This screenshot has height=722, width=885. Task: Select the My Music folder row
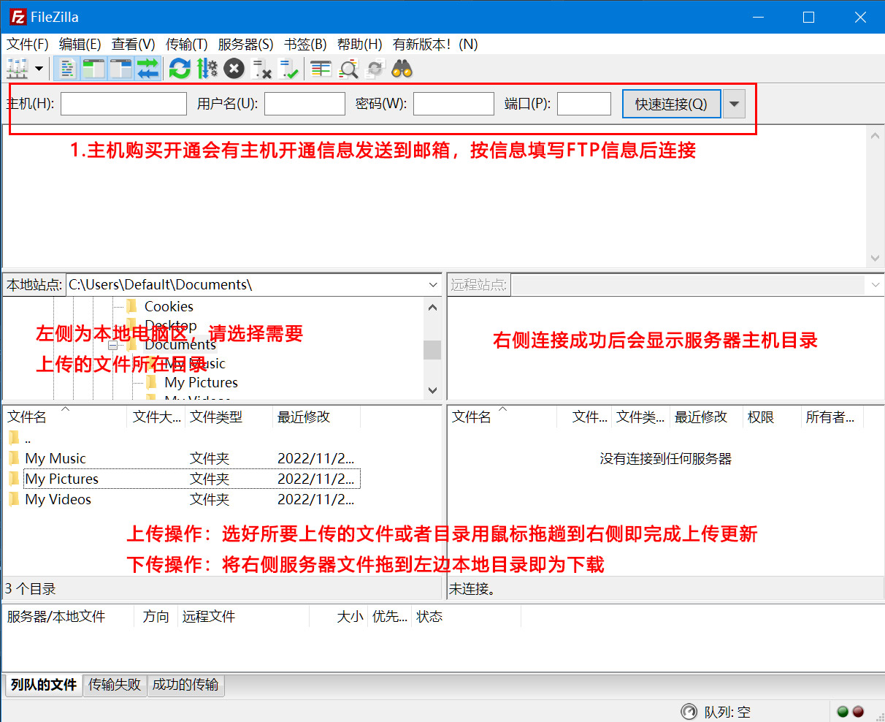click(x=183, y=458)
